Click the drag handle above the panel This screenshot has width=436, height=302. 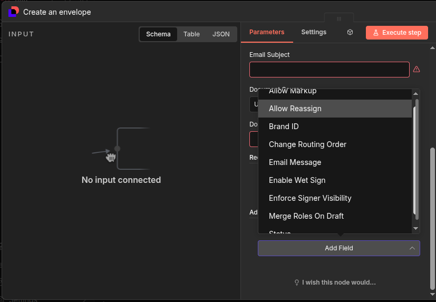339,18
